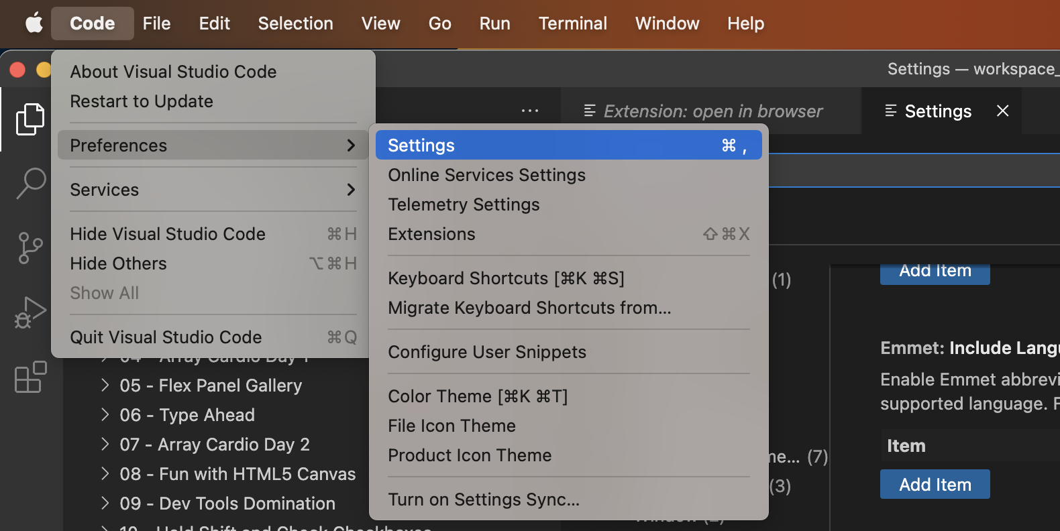Expand the 08 - Fun with HTML5 Canvas folder
Screen dimensions: 1060x531
point(237,474)
